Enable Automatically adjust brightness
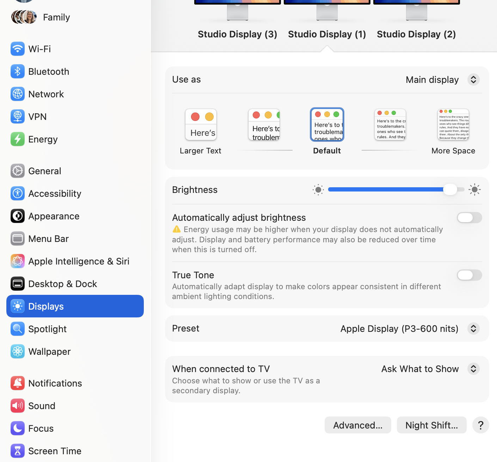497x462 pixels. pyautogui.click(x=469, y=218)
